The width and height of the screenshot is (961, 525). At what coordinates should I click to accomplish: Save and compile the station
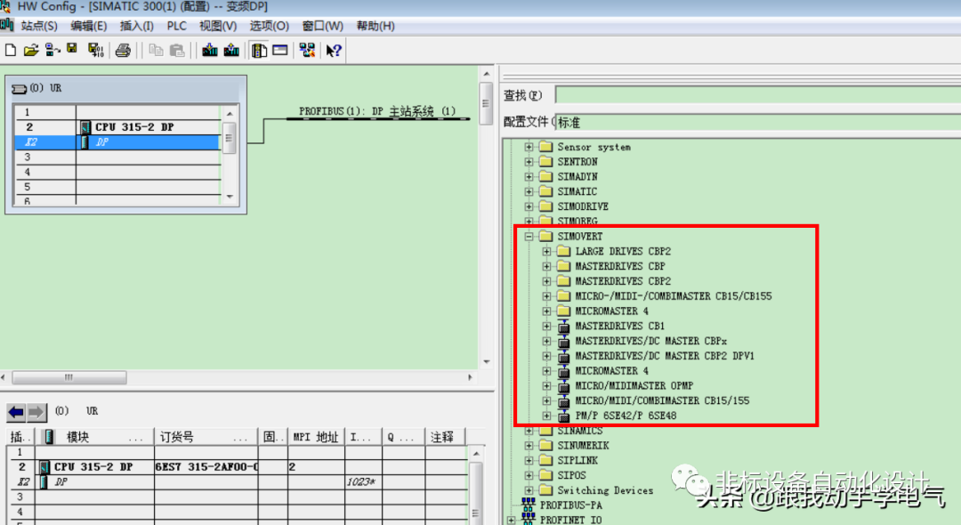point(94,51)
